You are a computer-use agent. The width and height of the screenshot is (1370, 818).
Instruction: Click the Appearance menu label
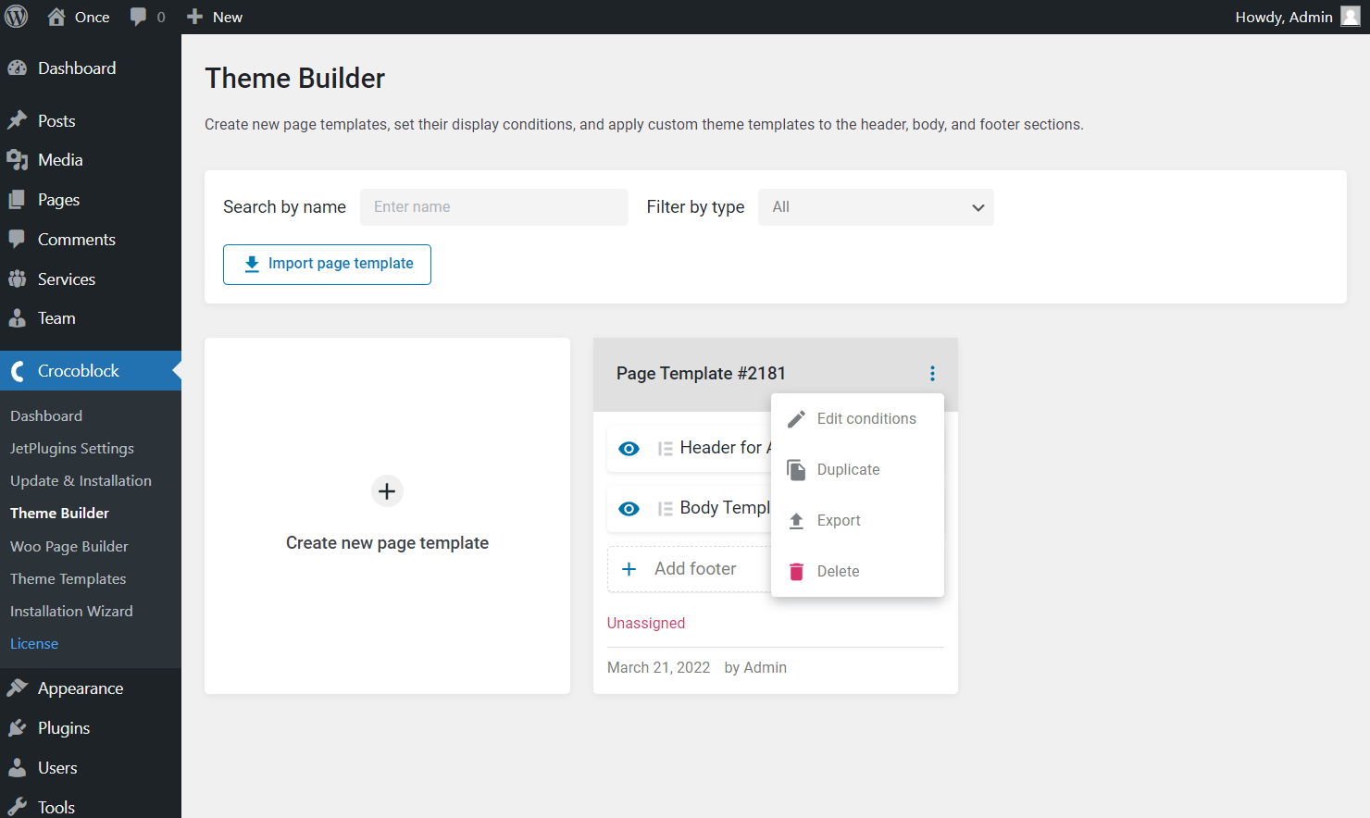[x=81, y=688]
